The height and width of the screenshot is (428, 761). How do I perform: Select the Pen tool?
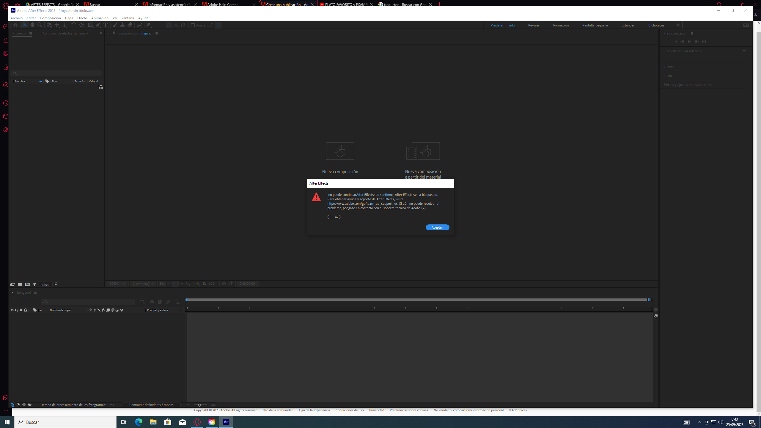[x=98, y=25]
